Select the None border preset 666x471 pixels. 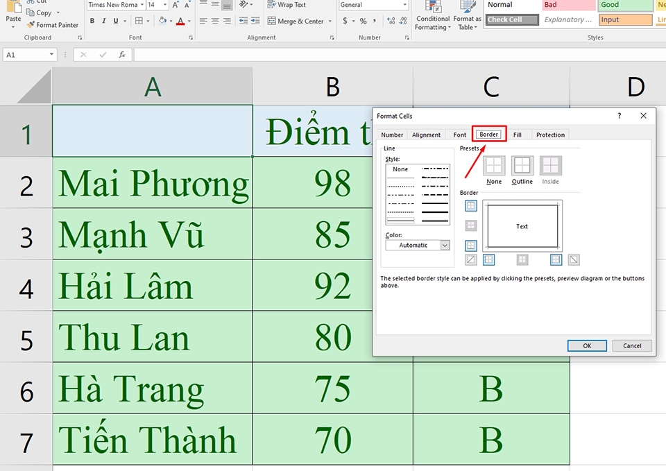[x=494, y=166]
